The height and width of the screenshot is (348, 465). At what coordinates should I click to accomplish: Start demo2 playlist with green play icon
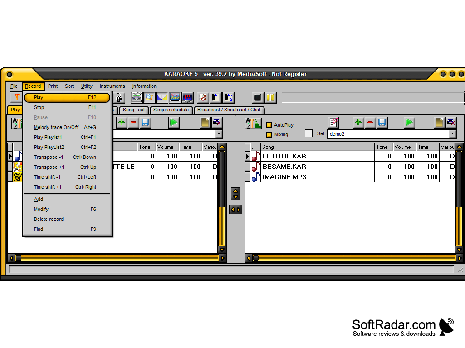click(x=409, y=123)
